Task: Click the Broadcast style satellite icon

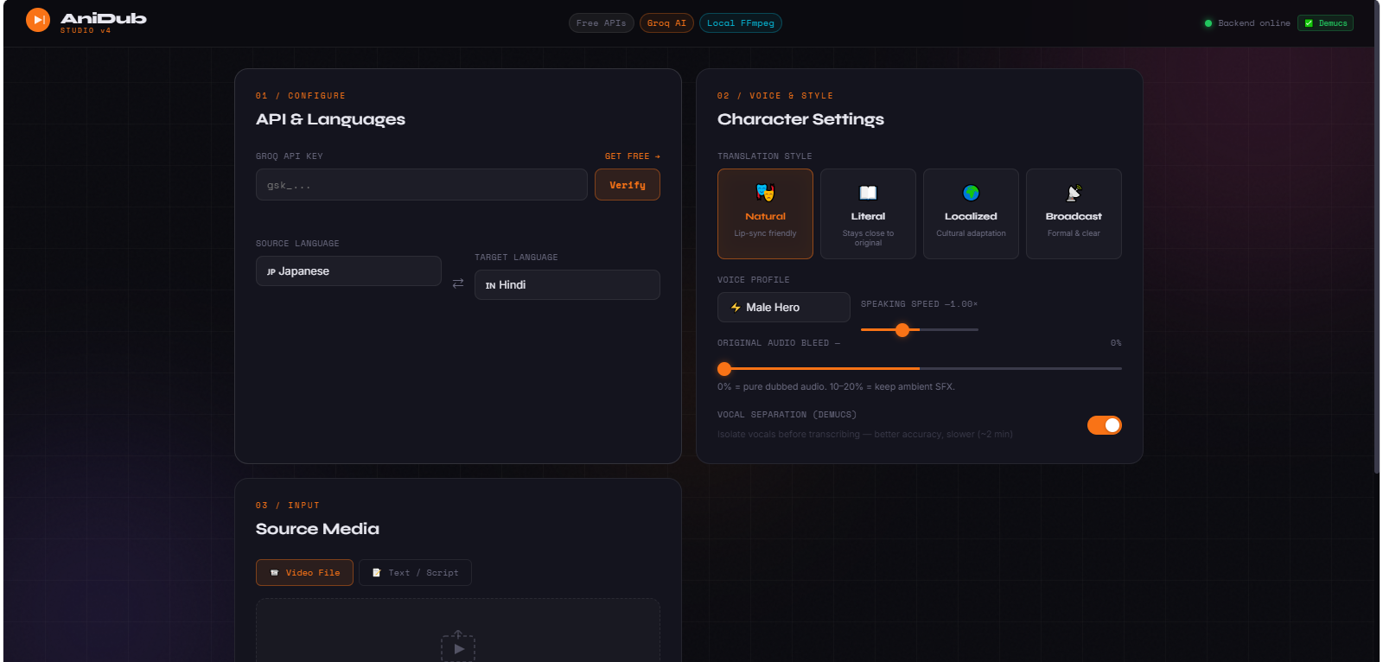Action: click(x=1074, y=193)
